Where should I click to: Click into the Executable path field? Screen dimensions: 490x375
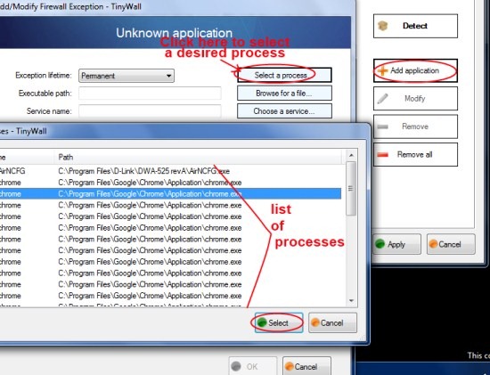pyautogui.click(x=150, y=94)
